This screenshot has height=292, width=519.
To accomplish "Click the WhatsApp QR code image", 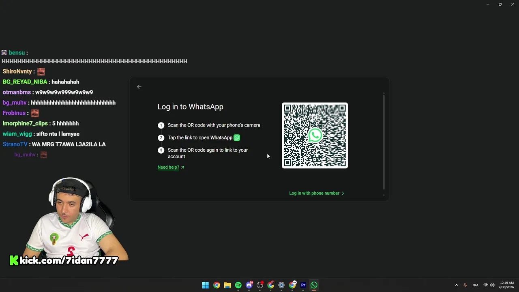I will (x=315, y=135).
